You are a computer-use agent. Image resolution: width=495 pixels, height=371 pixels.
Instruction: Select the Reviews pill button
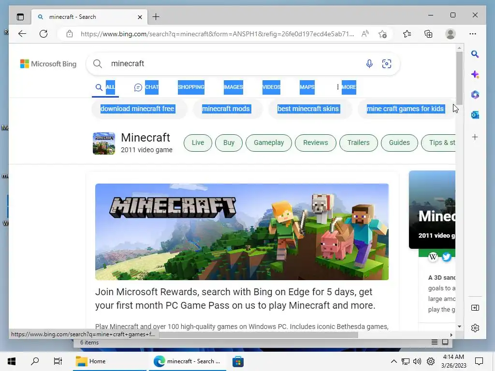tap(315, 143)
